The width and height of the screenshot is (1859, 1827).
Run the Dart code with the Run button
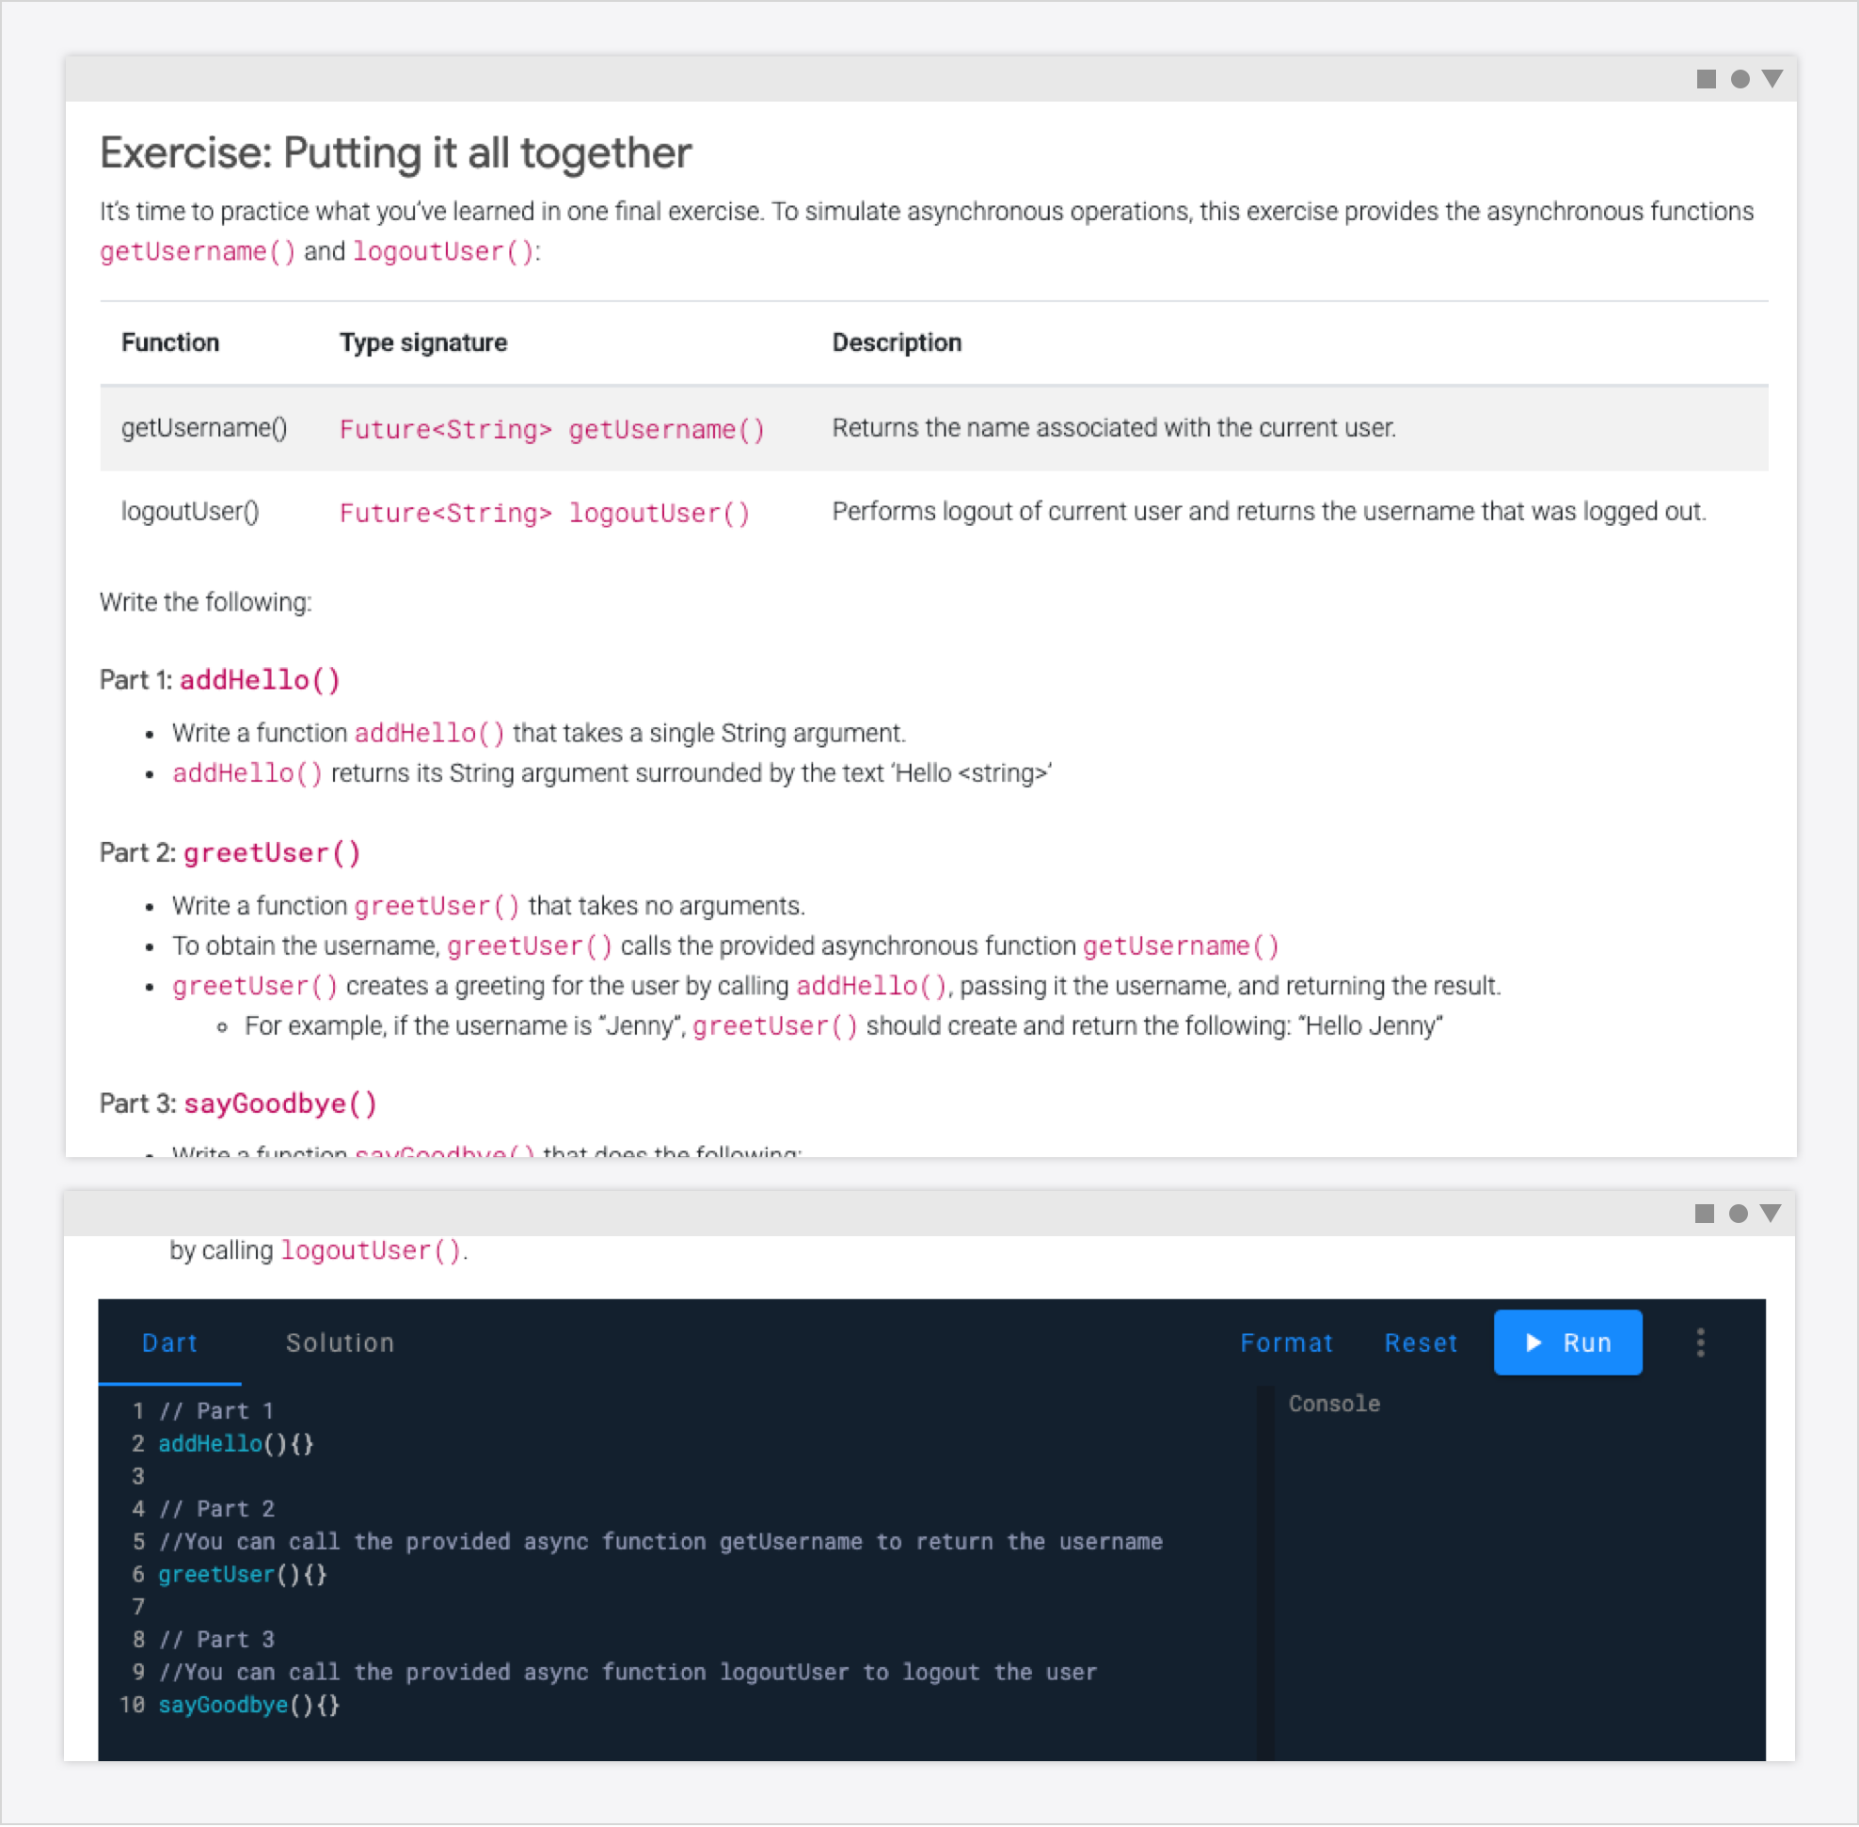[1567, 1342]
